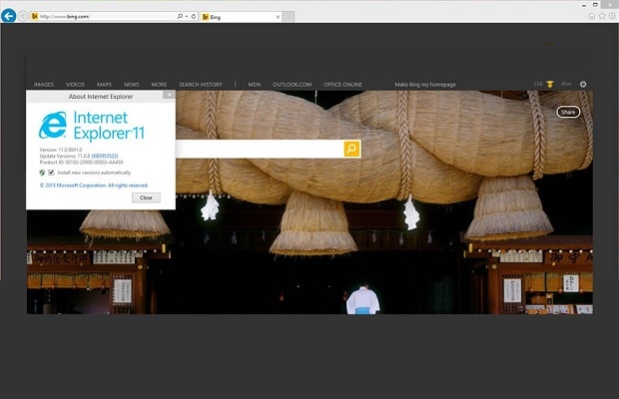Open the IE Favorites star icon
The image size is (619, 399).
pos(602,17)
